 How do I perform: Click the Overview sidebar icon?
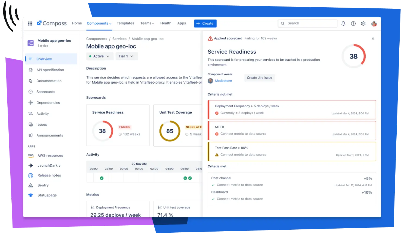(x=31, y=59)
